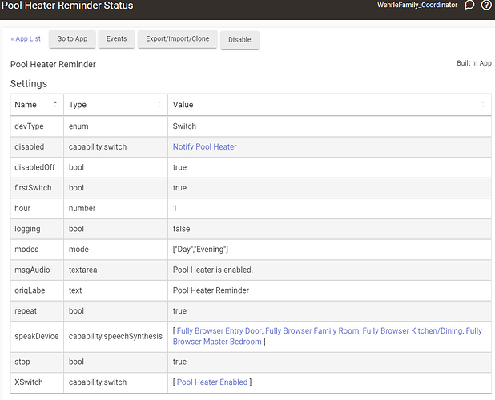Click the ["Day","Evening"] modes value
495x400 pixels.
[200, 250]
